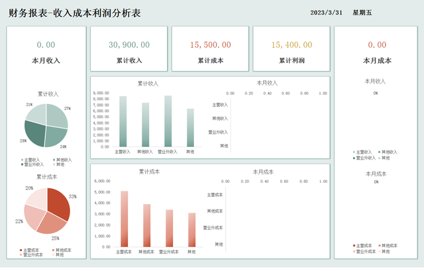The width and height of the screenshot is (424, 271).
Task: Select the pale pink 20% pie slice
Action: tap(37, 198)
